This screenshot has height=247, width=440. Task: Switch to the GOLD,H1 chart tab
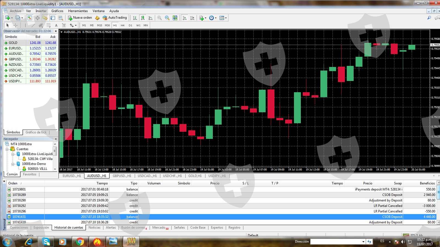(x=195, y=176)
